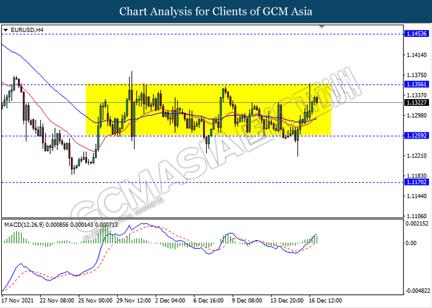
Task: Click the 1.11702 support price label
Action: pos(417,182)
